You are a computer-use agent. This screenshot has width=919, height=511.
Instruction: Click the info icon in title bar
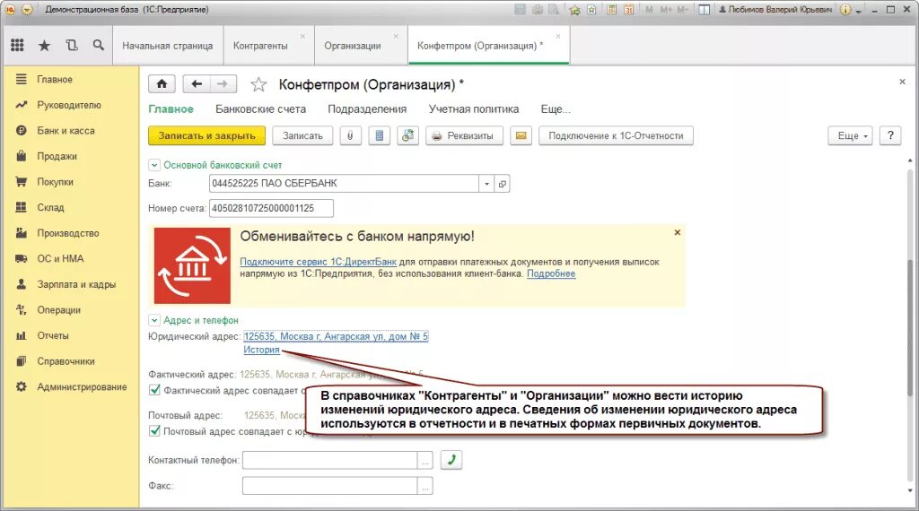click(845, 9)
